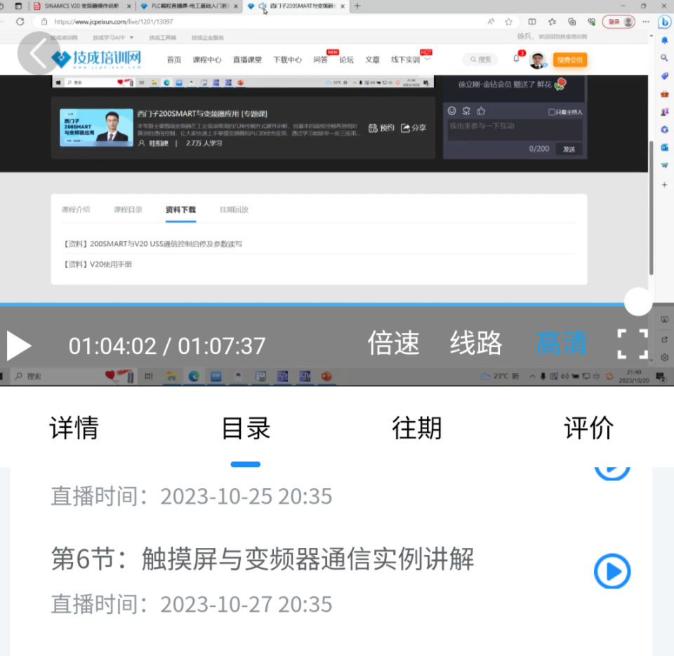Click the chat message input field
The width and height of the screenshot is (674, 656).
click(x=515, y=129)
